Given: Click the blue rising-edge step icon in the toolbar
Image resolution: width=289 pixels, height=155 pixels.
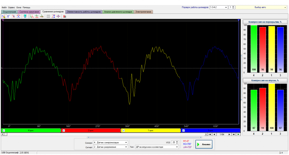Looking at the screenshot, I should tap(8, 16).
